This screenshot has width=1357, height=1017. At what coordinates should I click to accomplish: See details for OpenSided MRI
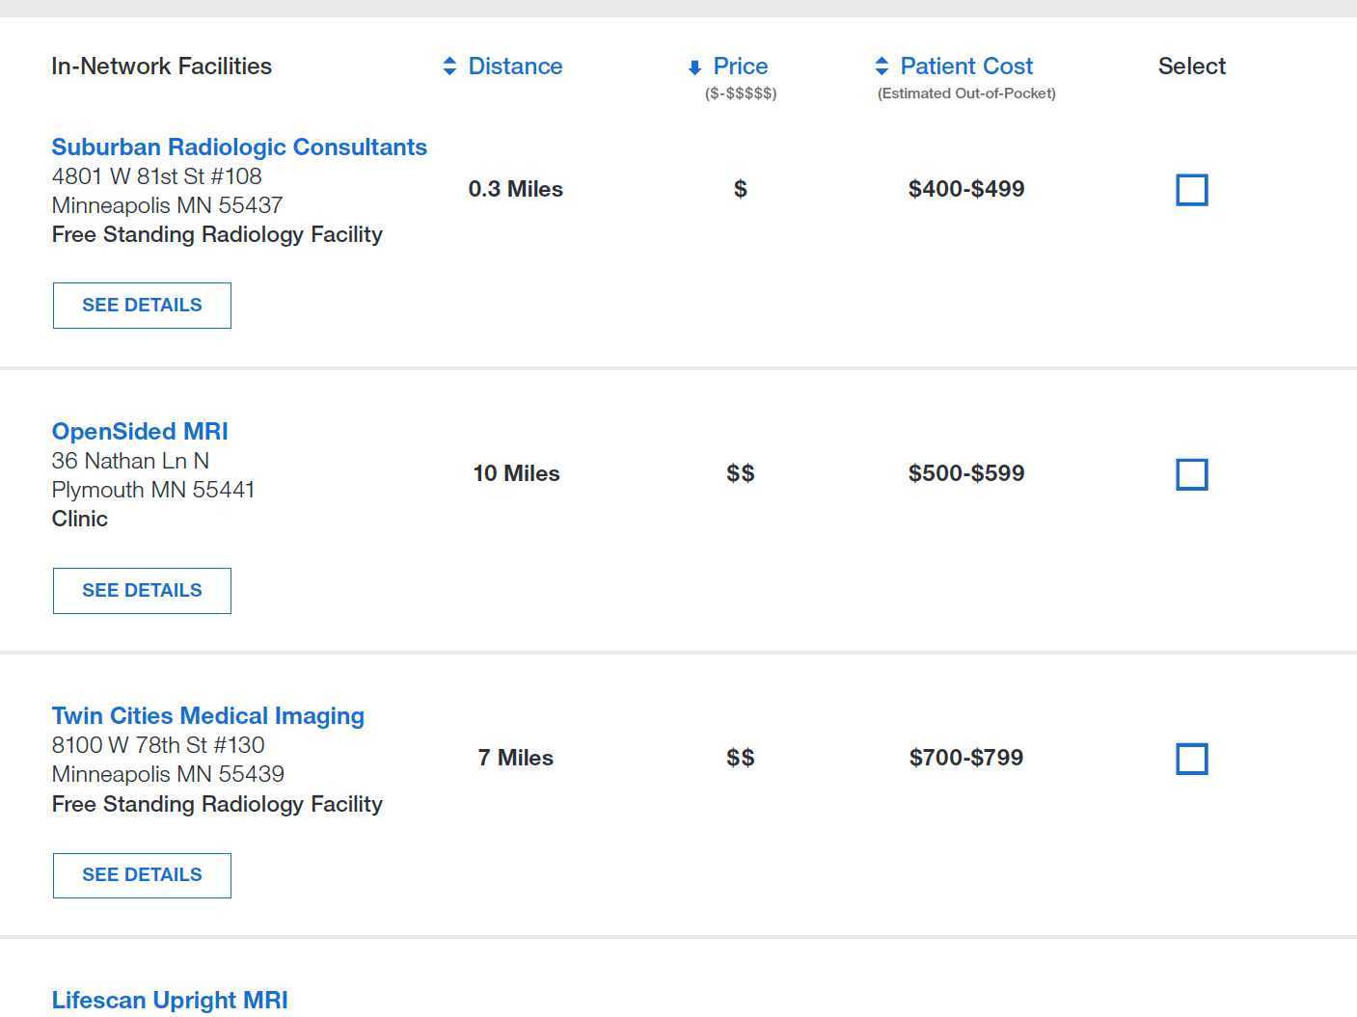(x=142, y=591)
